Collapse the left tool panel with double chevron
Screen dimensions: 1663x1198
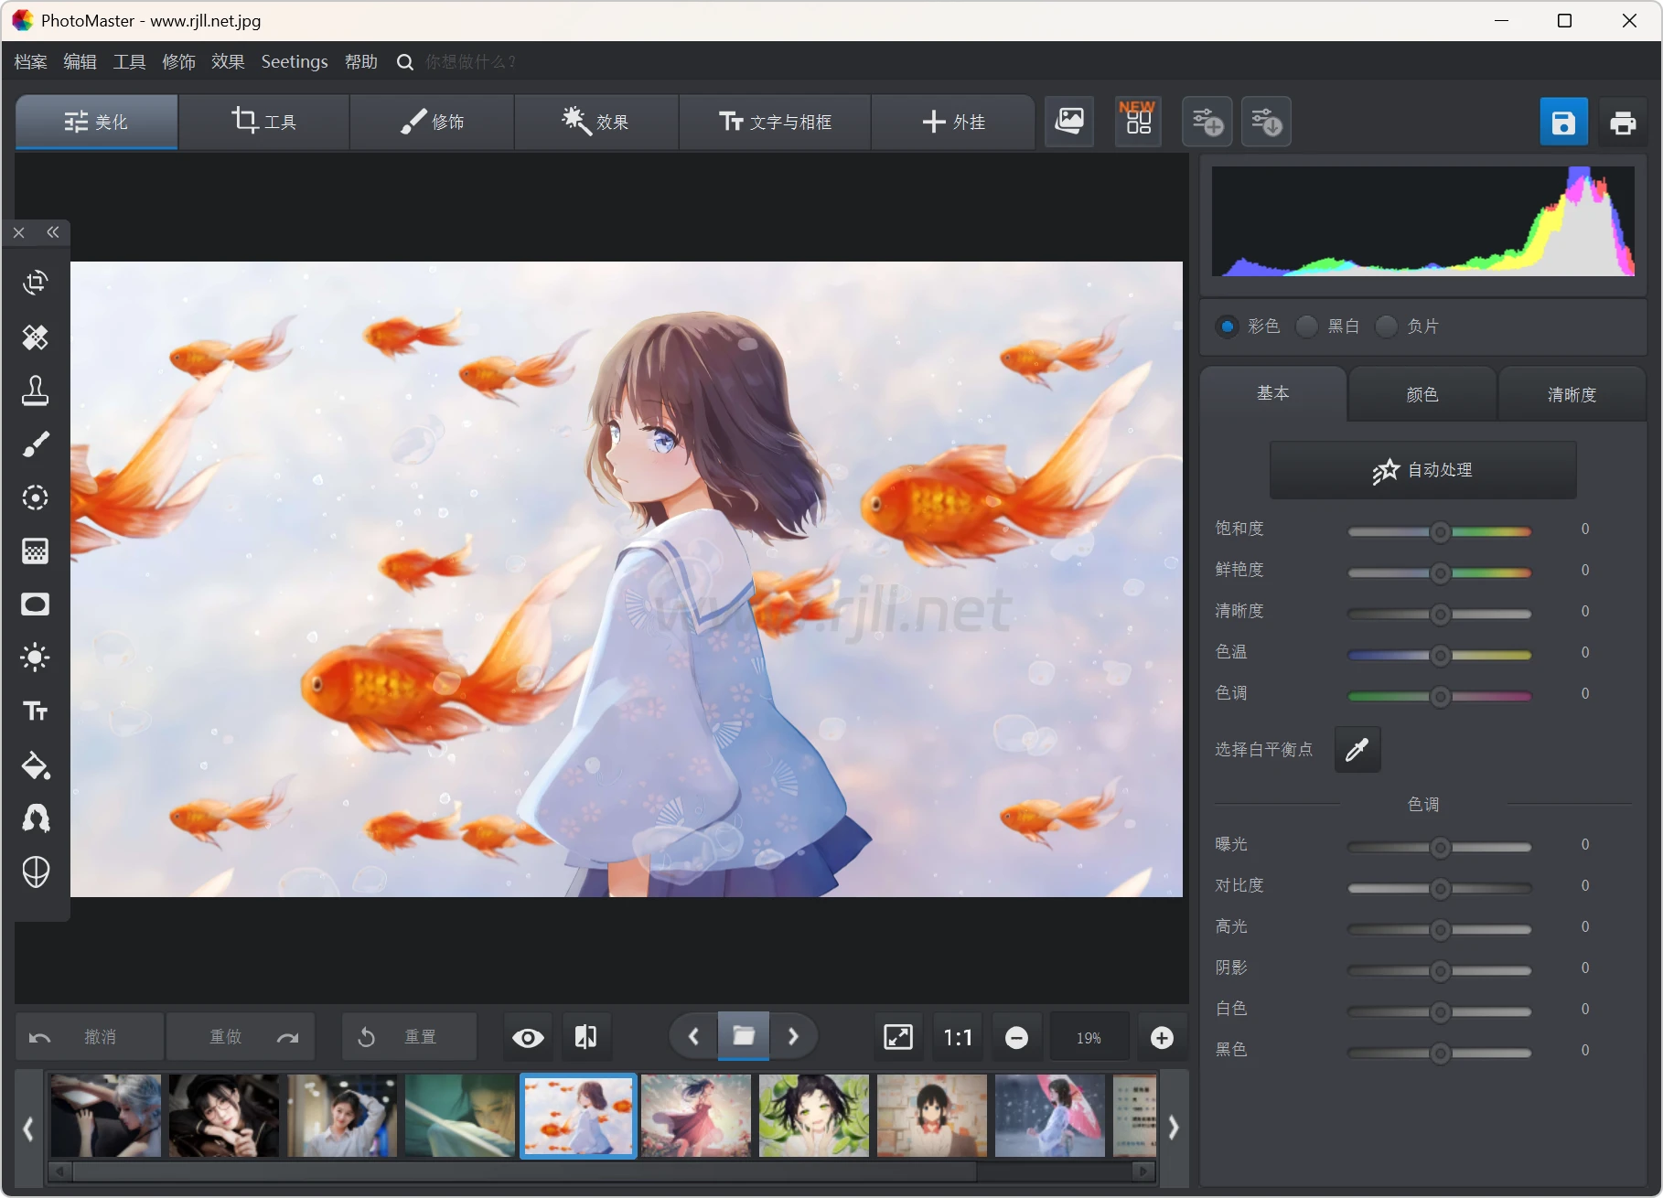click(x=53, y=232)
